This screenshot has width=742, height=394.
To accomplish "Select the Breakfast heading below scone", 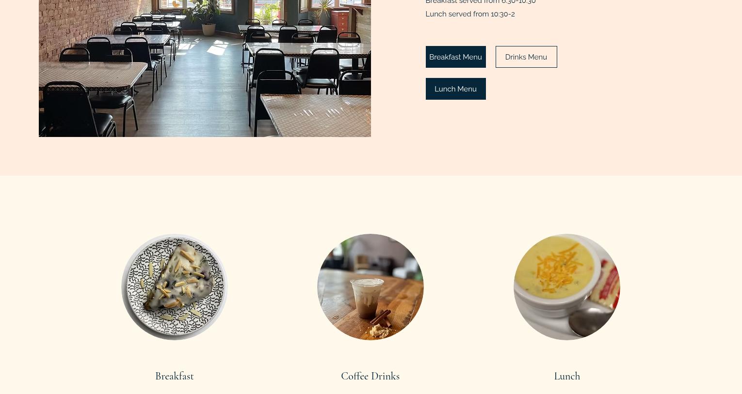I will pyautogui.click(x=174, y=376).
